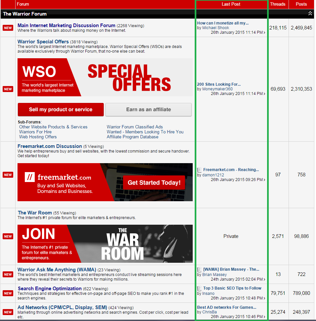The width and height of the screenshot is (316, 321).
Task: Open Search Engine Optimization forum
Action: click(50, 289)
